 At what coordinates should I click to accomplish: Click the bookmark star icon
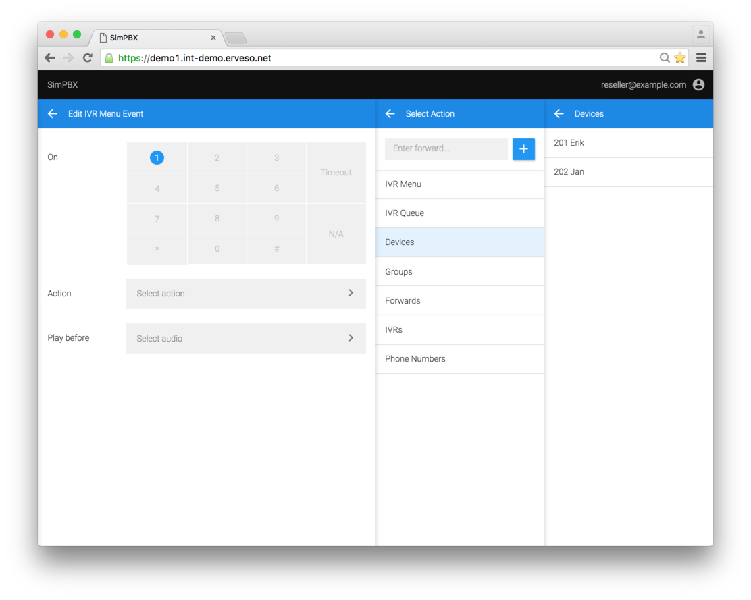click(x=679, y=58)
